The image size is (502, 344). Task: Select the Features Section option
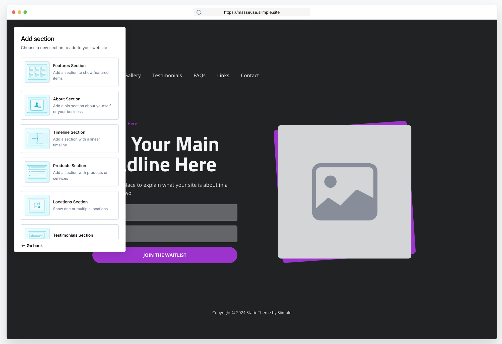tap(70, 72)
